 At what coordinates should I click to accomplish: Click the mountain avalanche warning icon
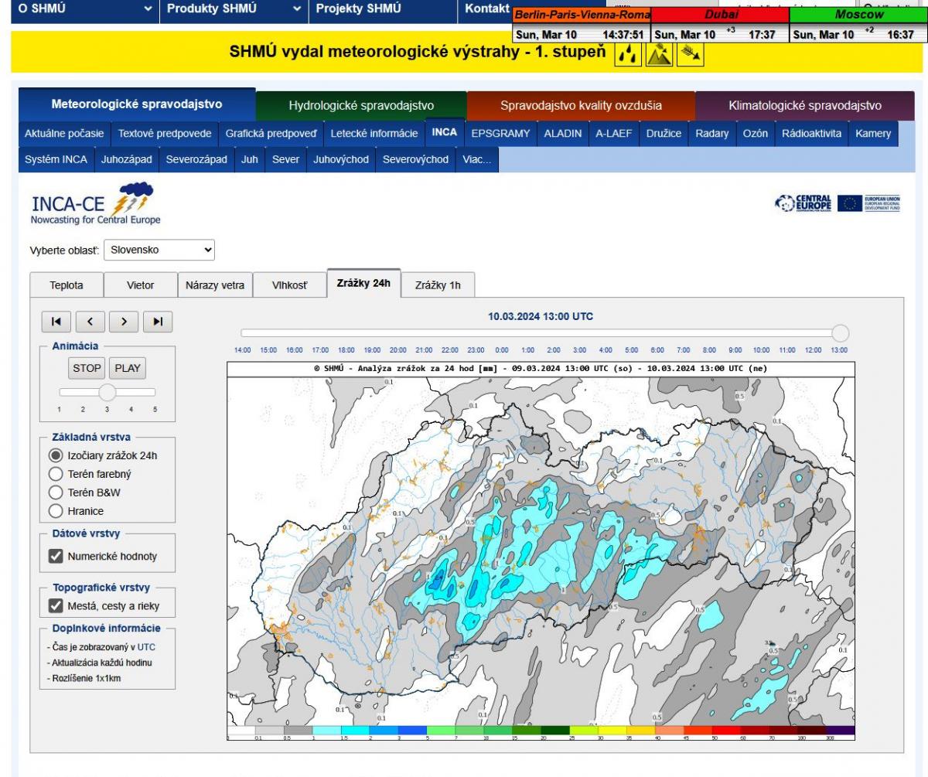pos(658,53)
